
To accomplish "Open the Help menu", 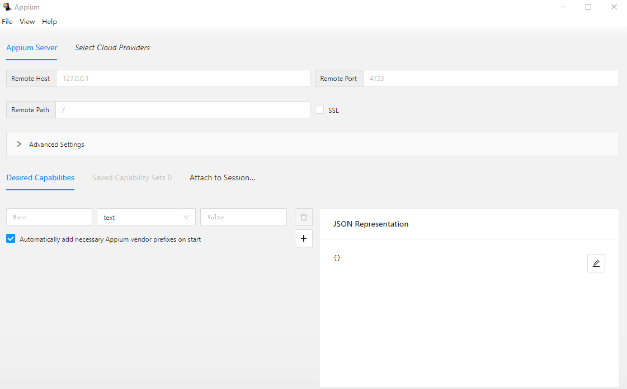I will (49, 22).
